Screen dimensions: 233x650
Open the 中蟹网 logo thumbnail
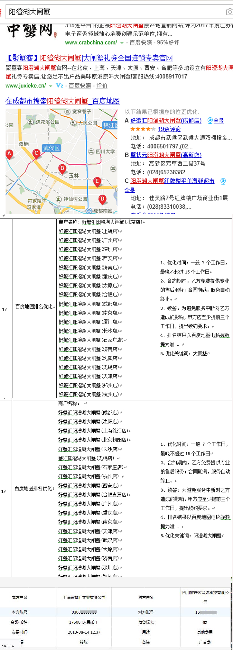pyautogui.click(x=32, y=31)
